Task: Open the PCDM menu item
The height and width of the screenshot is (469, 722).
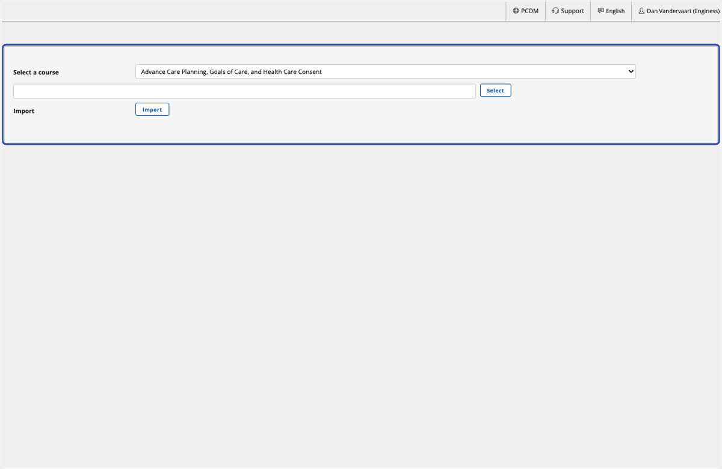Action: 526,11
